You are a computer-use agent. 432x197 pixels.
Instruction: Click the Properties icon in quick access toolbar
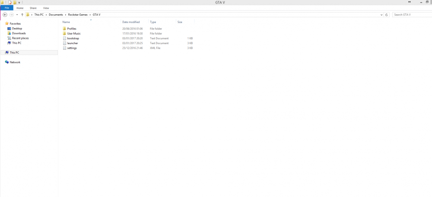pos(10,2)
